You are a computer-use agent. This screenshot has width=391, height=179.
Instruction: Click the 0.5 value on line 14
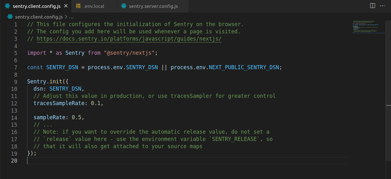pos(77,118)
